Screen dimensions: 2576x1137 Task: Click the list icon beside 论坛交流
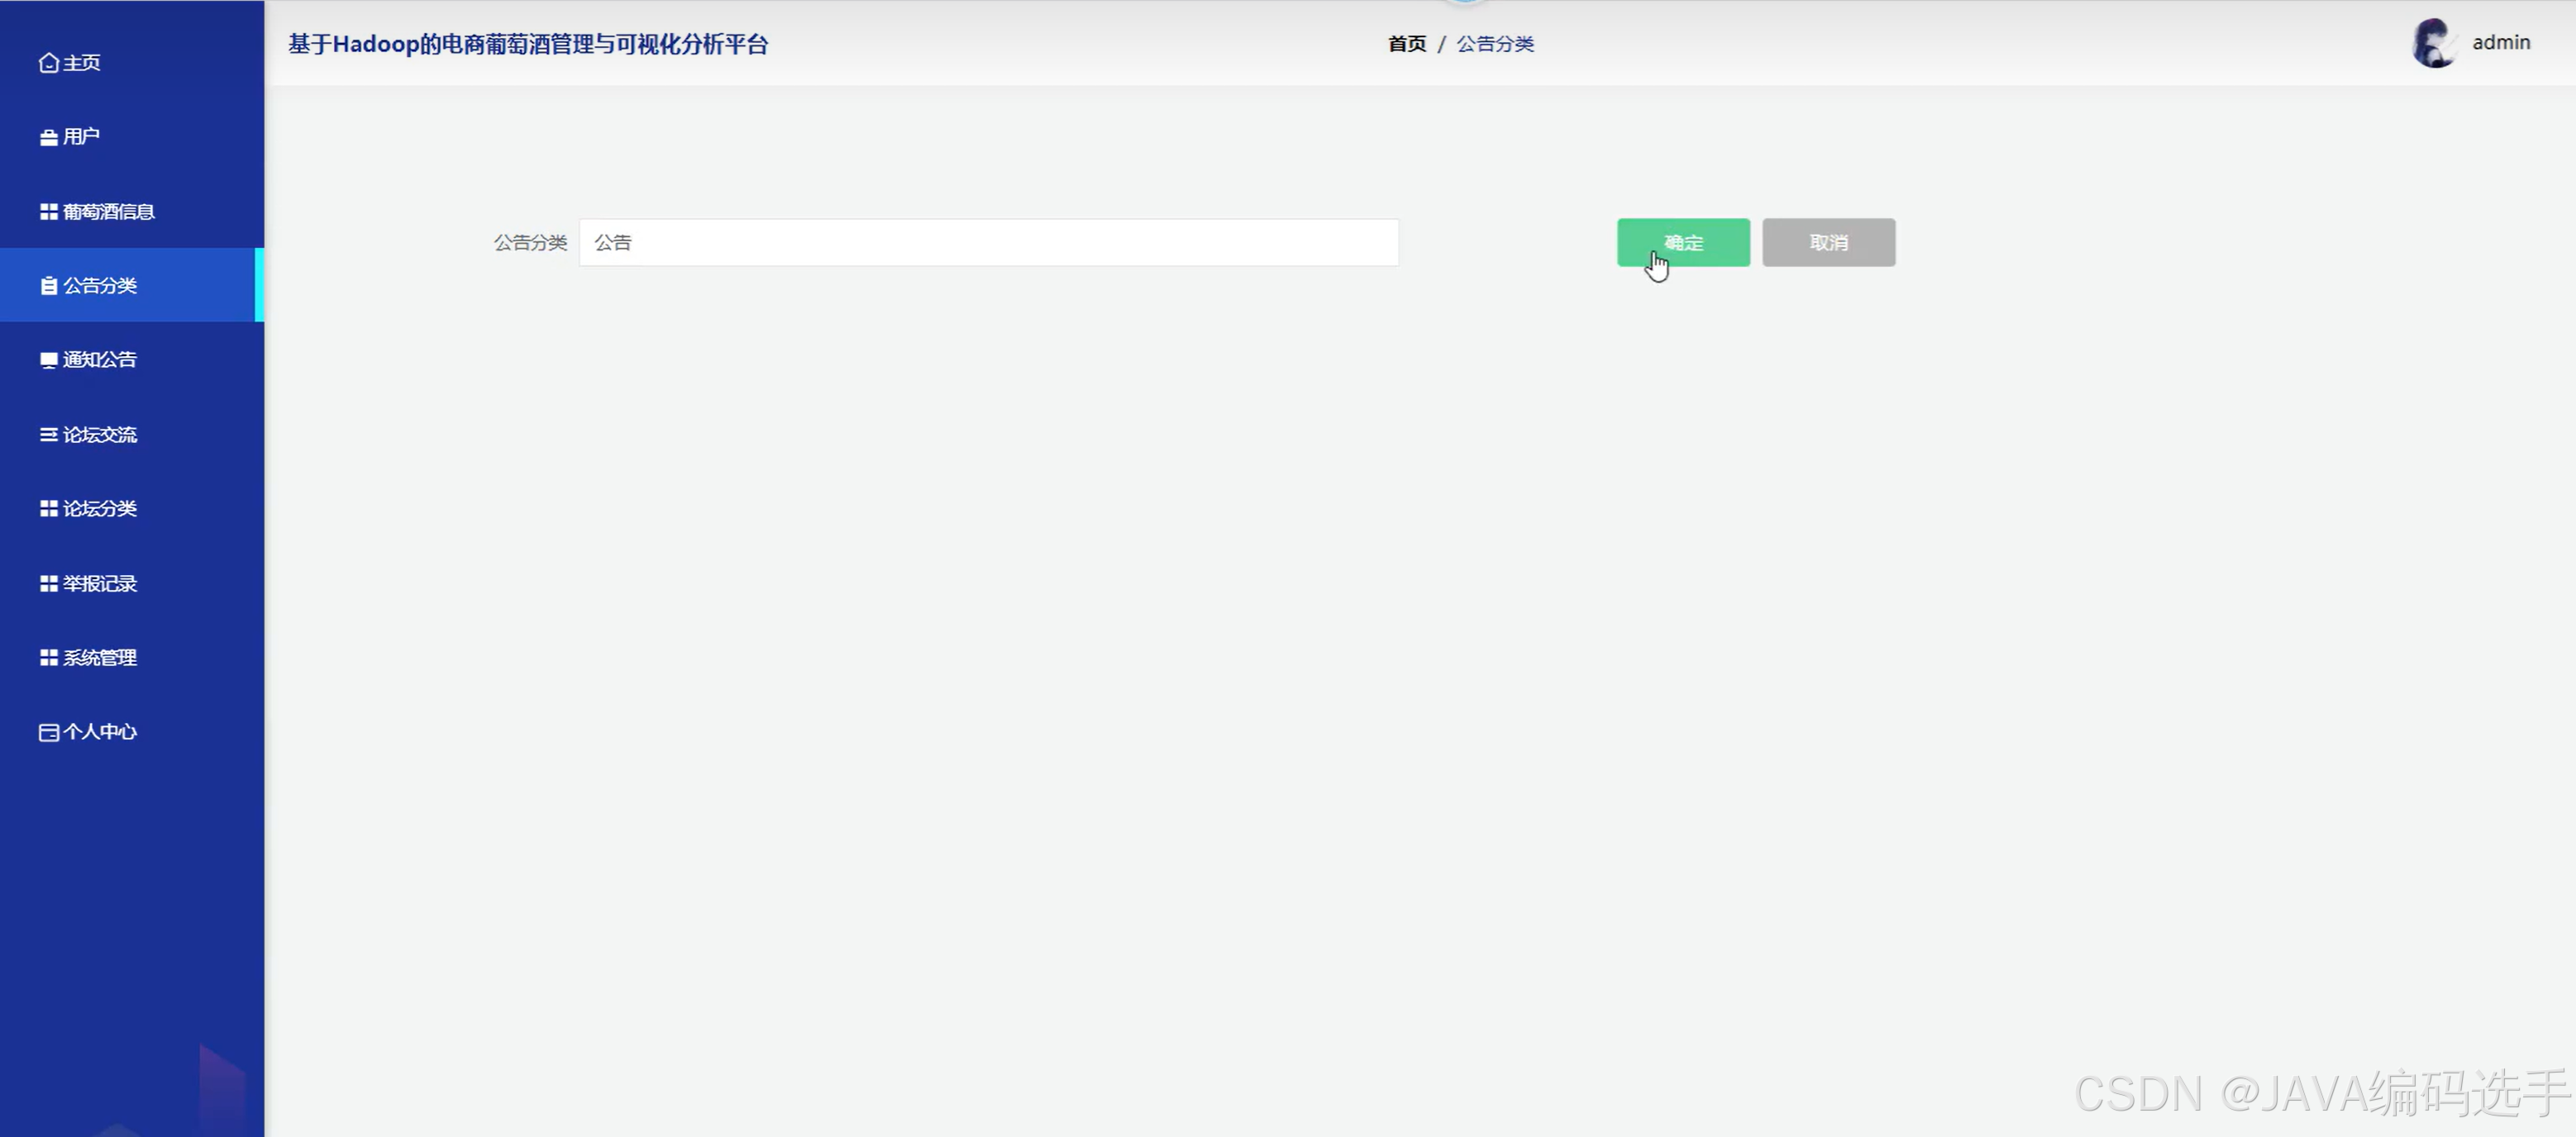point(48,435)
